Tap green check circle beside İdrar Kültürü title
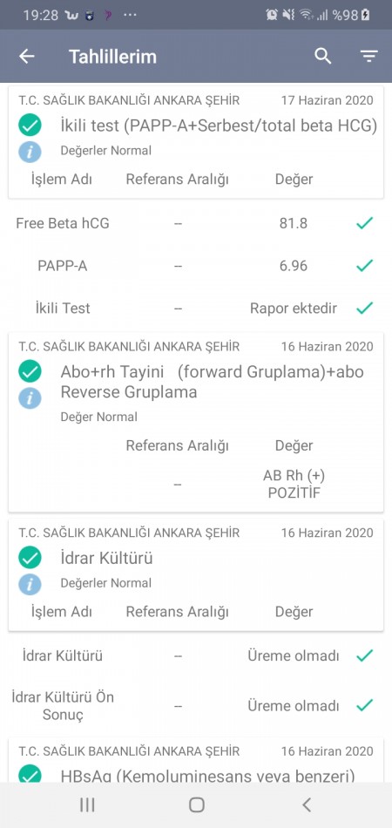 [x=30, y=558]
